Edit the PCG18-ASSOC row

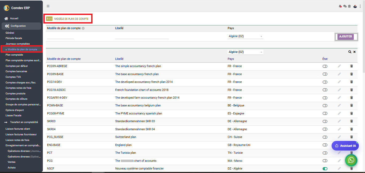(x=339, y=90)
